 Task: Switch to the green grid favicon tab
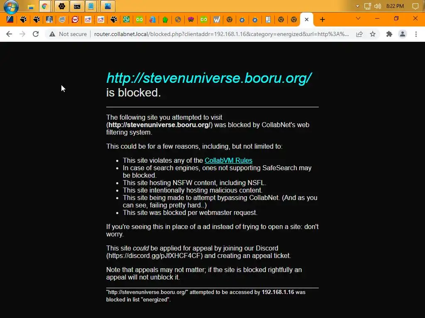(126, 19)
